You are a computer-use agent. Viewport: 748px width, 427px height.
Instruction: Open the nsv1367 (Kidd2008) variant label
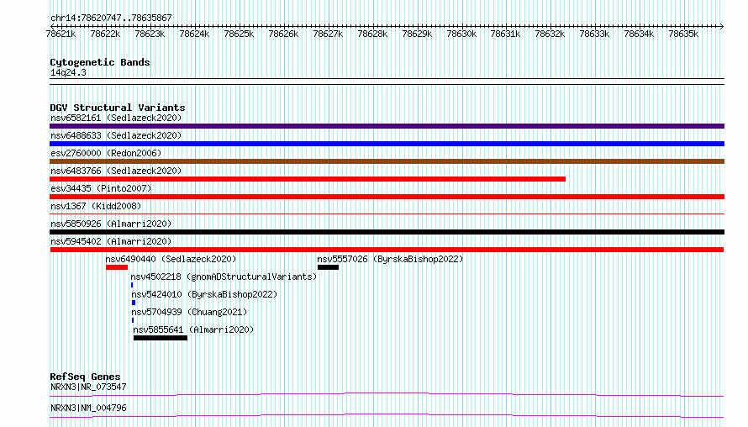96,206
